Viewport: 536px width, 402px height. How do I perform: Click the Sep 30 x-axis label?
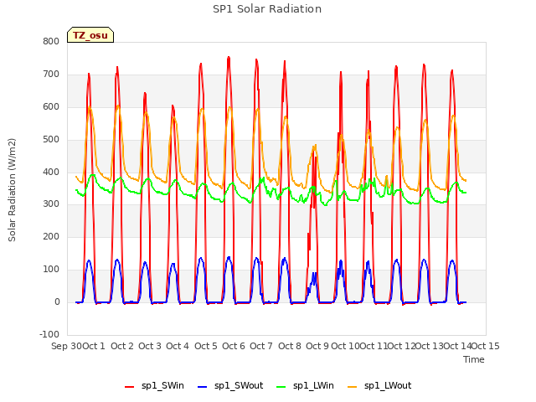coord(67,346)
